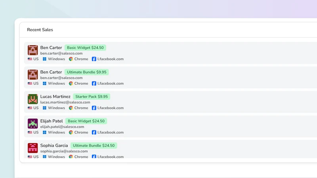This screenshot has width=317, height=178.
Task: Click the name 'Ben Carter' beside Ultimate Bundle badge
Action: click(51, 72)
